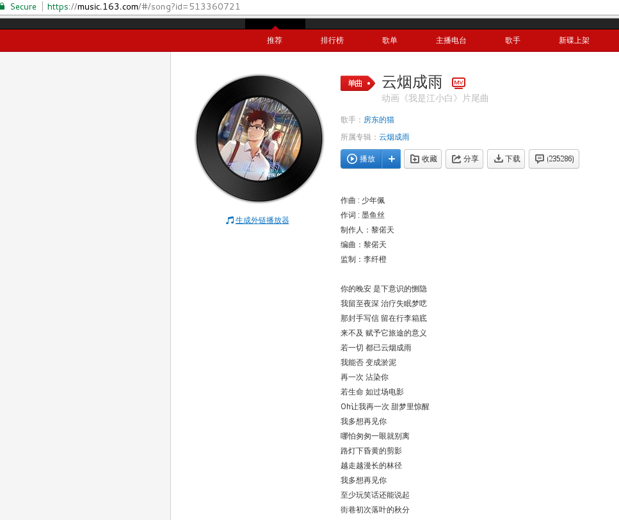Click the lyric line 至少玩笑话还能说起
This screenshot has height=520, width=619.
[x=375, y=495]
